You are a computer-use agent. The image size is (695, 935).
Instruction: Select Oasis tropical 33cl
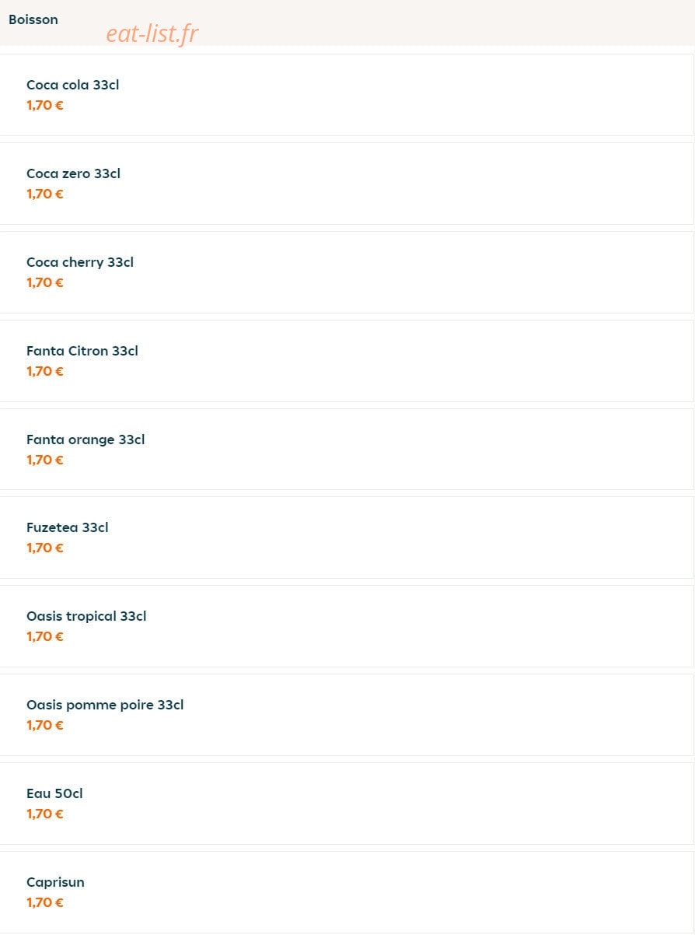tap(347, 626)
